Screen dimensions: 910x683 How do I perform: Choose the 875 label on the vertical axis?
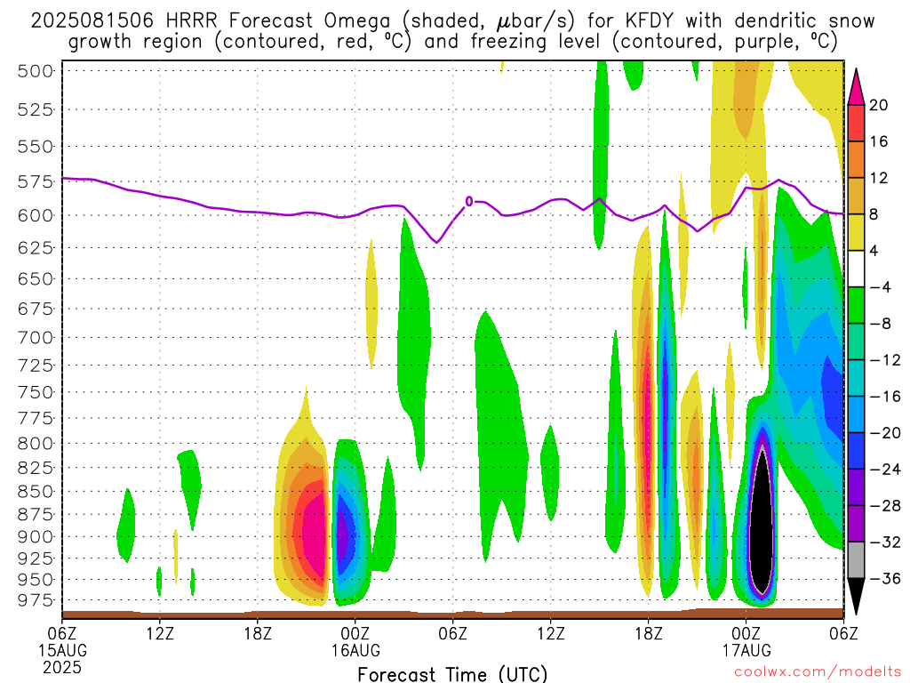(36, 515)
